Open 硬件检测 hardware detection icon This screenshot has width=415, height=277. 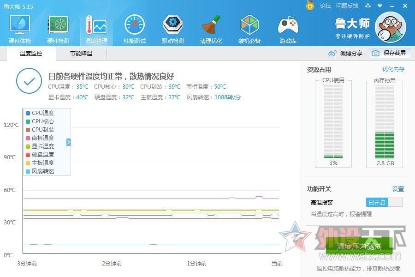click(58, 24)
